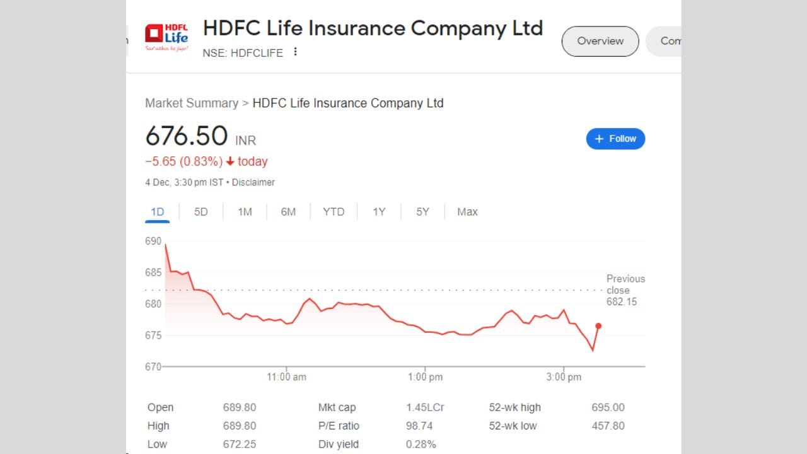Click the Follow button
The width and height of the screenshot is (807, 454).
point(615,138)
